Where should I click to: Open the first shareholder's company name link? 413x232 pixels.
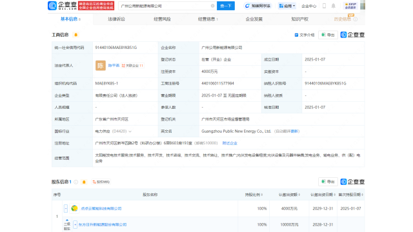point(101,208)
